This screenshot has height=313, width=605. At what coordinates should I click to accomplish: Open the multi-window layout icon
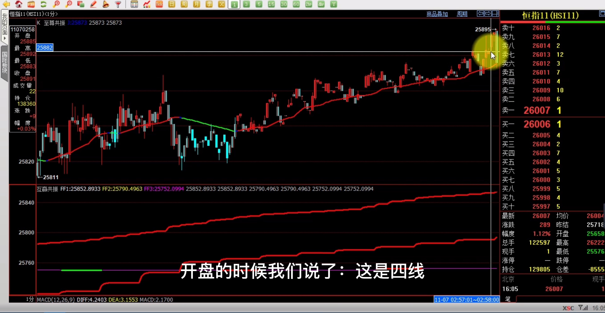81,4
